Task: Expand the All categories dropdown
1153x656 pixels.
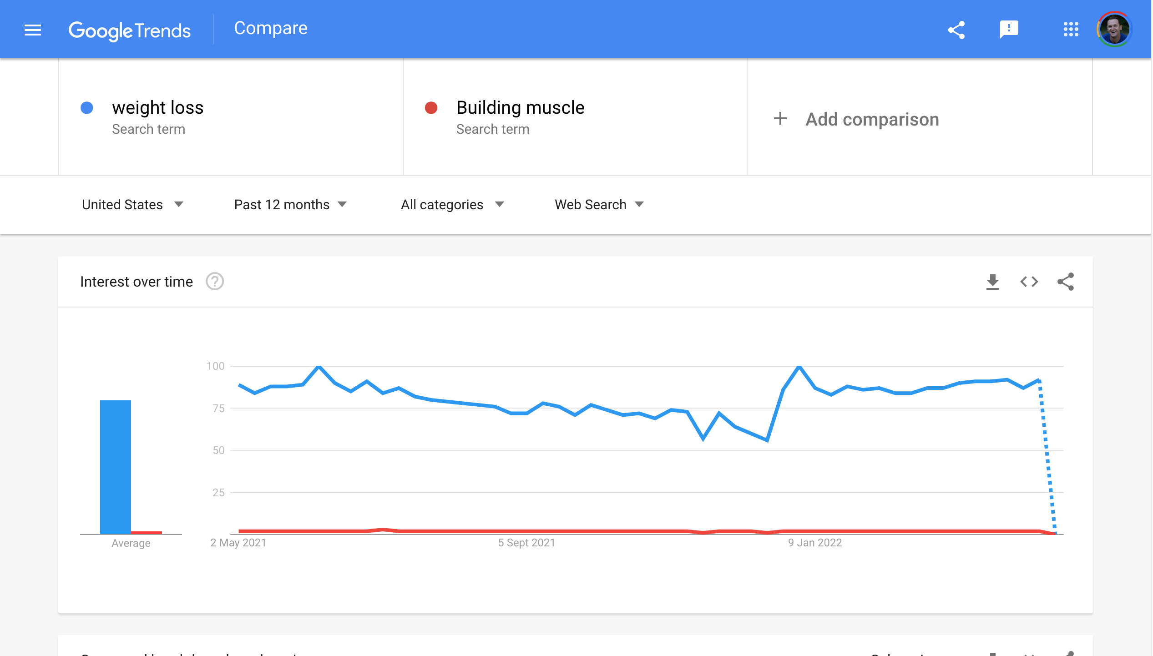Action: [452, 205]
